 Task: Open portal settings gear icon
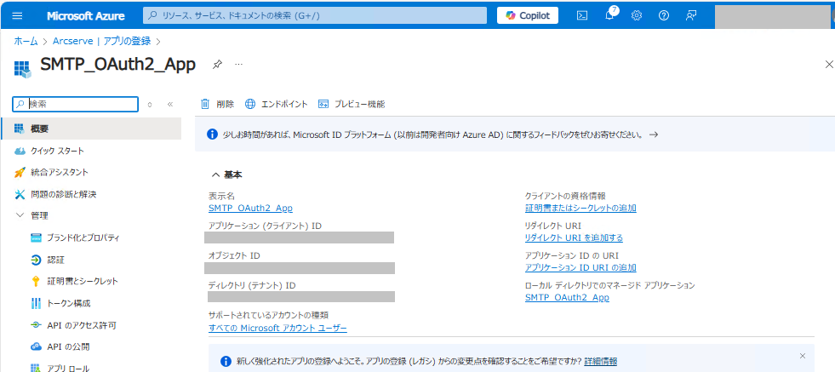tap(637, 15)
